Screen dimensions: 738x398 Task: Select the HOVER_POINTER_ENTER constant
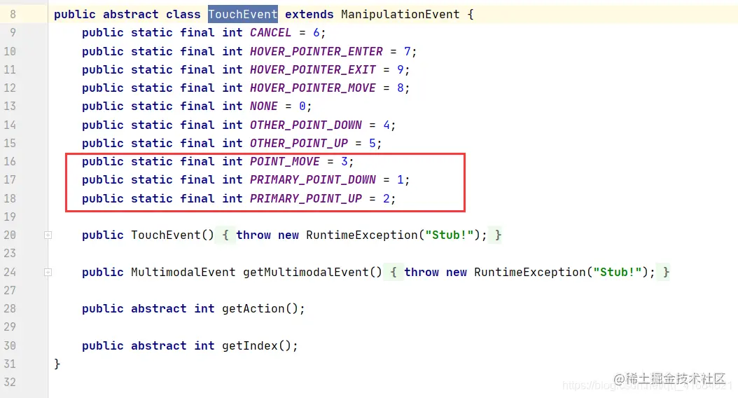(x=316, y=51)
